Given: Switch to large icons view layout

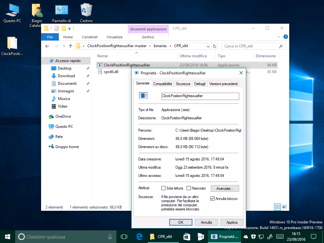Looking at the screenshot, I should coord(284,207).
